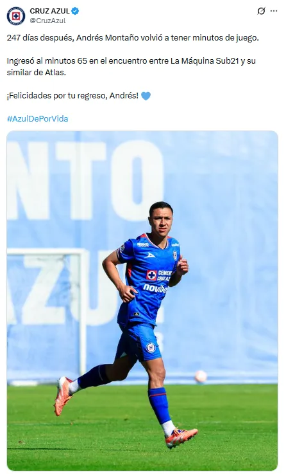Viewport: 286px width, 474px height.
Task: Click the blue verified badge
Action: click(x=75, y=11)
